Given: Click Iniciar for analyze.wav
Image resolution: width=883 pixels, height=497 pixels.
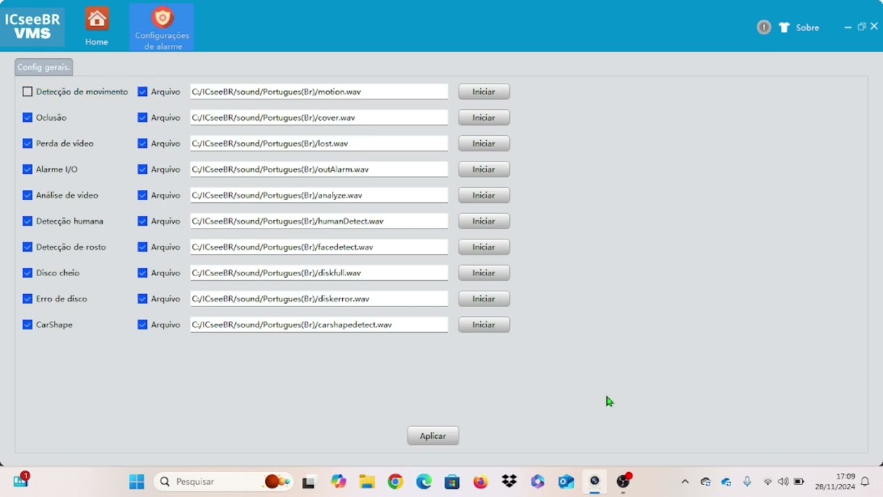Looking at the screenshot, I should [484, 195].
